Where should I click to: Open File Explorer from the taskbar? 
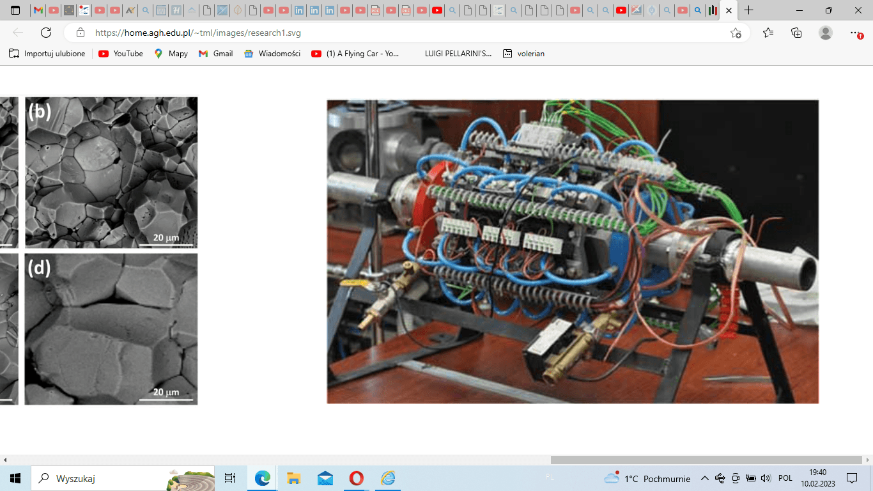click(x=293, y=478)
